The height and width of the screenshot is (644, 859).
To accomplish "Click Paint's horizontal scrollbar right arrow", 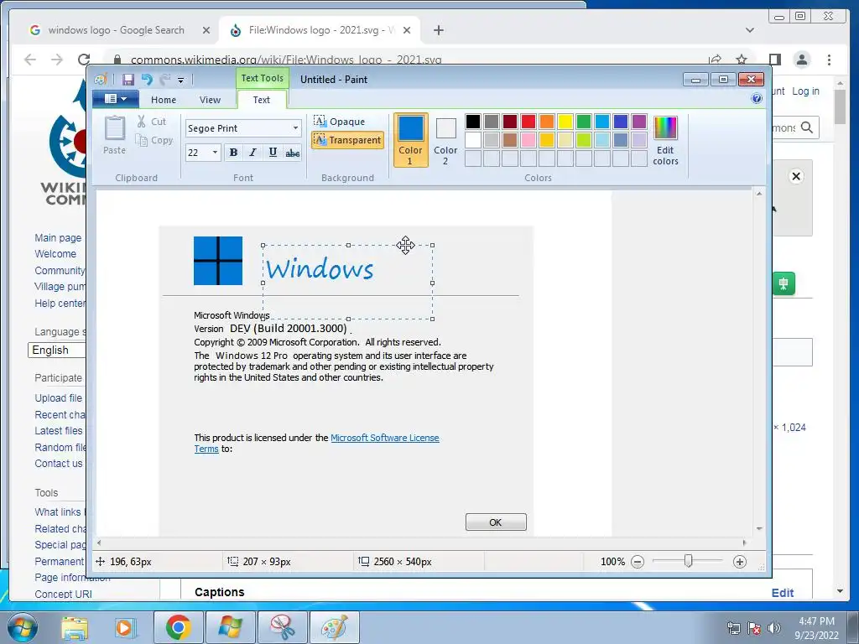I will [x=744, y=543].
